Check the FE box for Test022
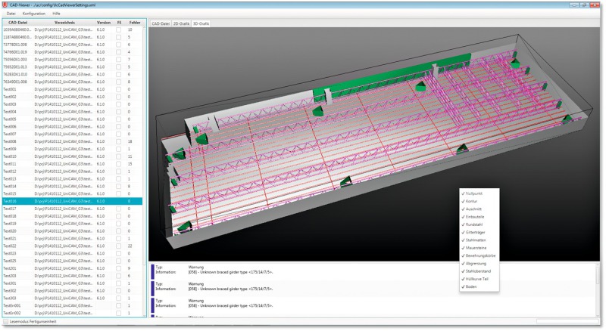The width and height of the screenshot is (606, 331). point(119,246)
